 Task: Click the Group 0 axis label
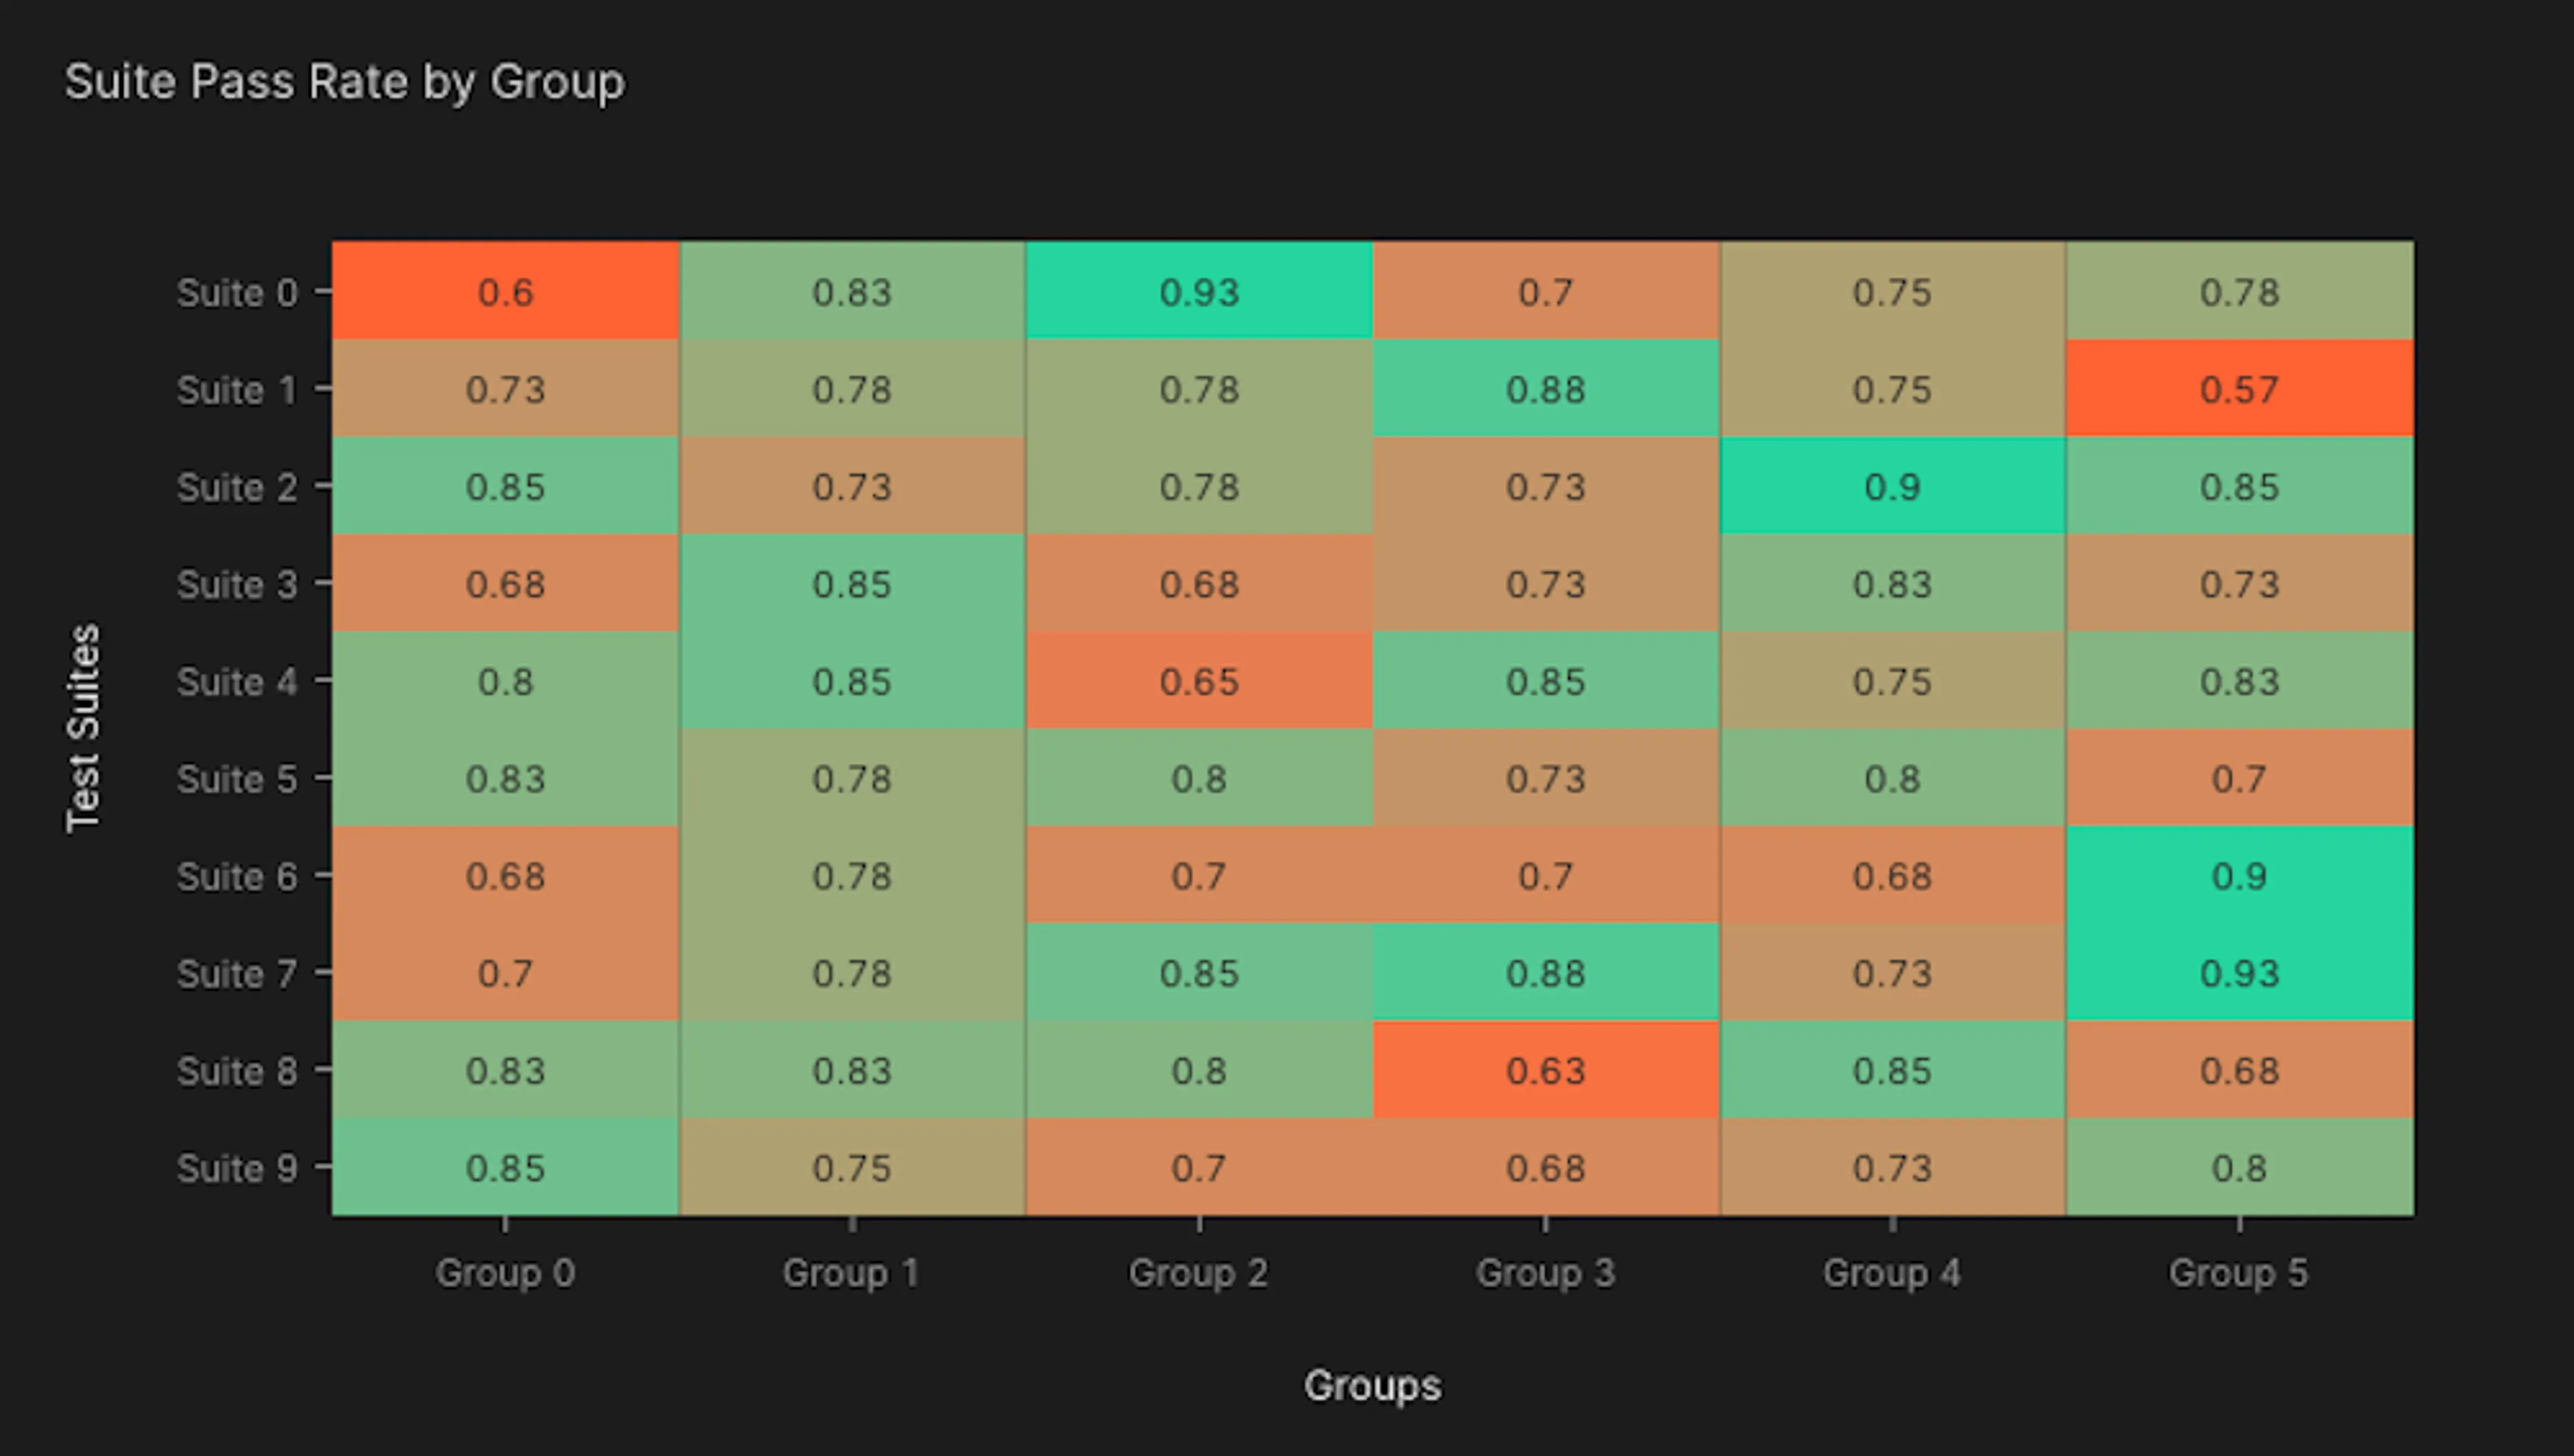pos(505,1273)
